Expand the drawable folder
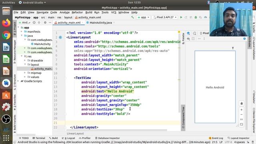The height and width of the screenshot is (144, 256). pyautogui.click(x=25, y=60)
